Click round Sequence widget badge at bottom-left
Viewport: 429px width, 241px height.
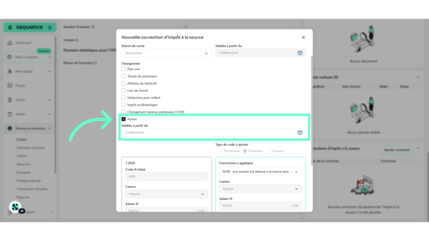(15, 207)
